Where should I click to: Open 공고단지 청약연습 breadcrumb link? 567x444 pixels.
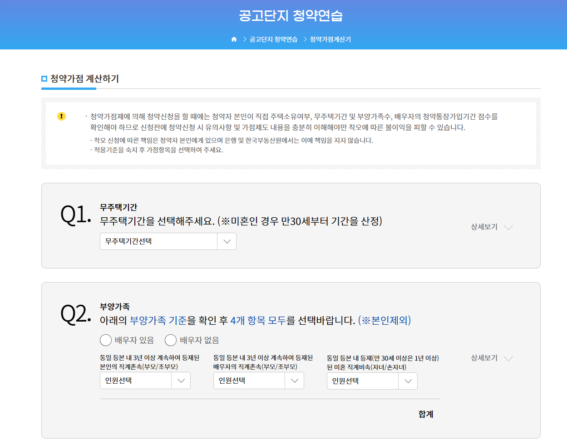click(273, 39)
